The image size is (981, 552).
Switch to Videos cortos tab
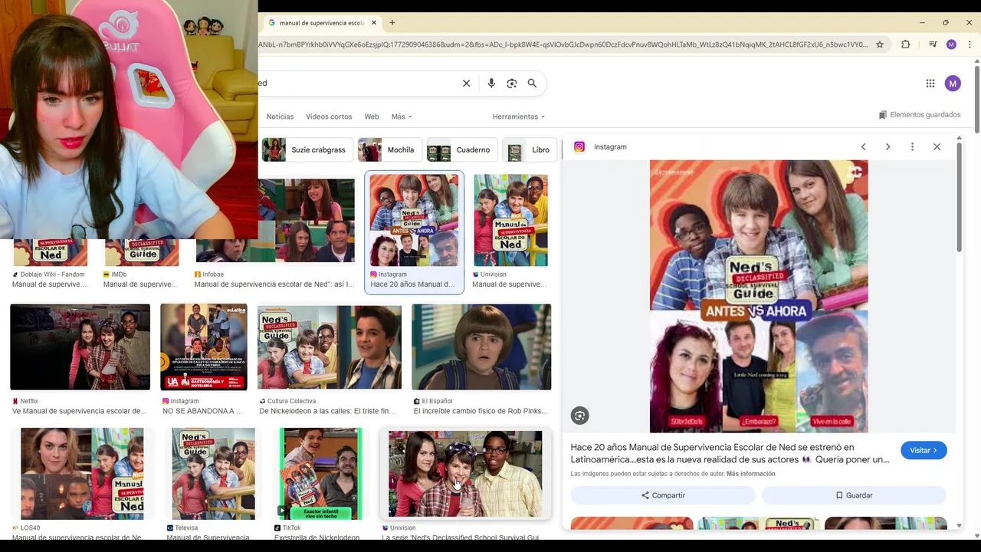[329, 117]
